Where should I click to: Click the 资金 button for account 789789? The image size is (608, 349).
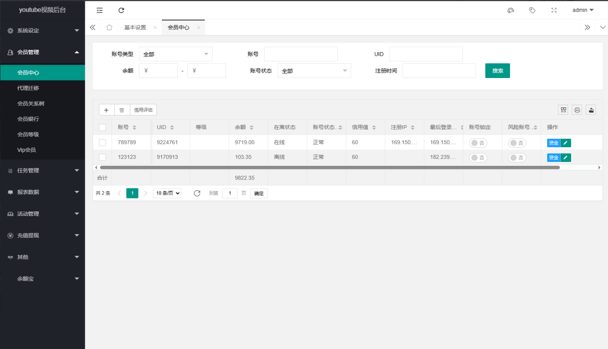coord(553,143)
